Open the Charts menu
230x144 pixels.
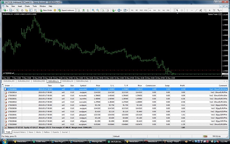point(27,6)
